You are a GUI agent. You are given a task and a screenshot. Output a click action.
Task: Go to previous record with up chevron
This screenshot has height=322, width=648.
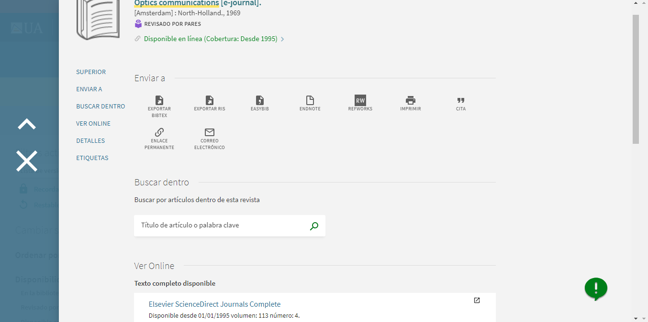tap(27, 124)
